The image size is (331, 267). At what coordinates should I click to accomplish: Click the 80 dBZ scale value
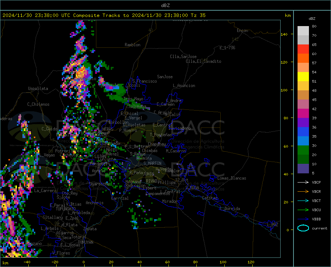pos(314,26)
